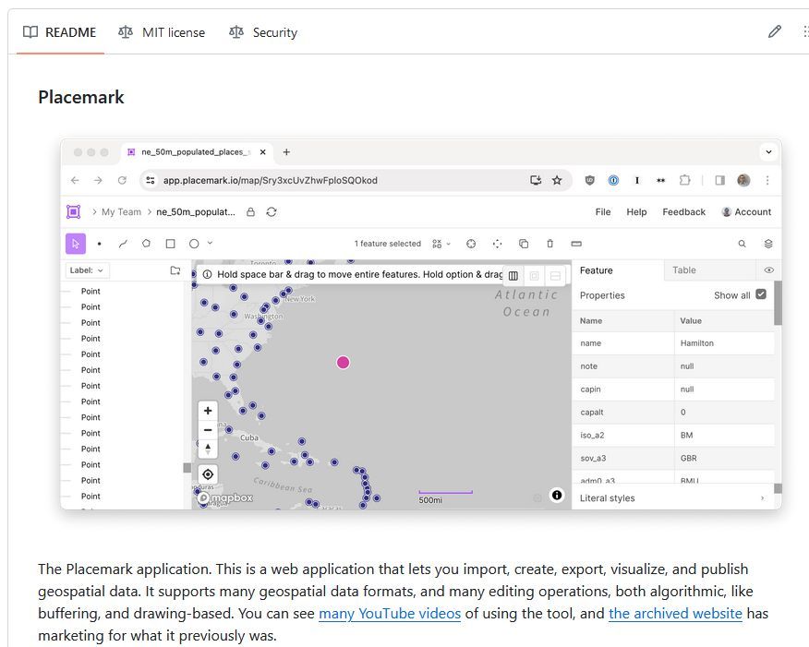Expand the shape tools chevron after circle
The image size is (809, 647).
pos(210,243)
